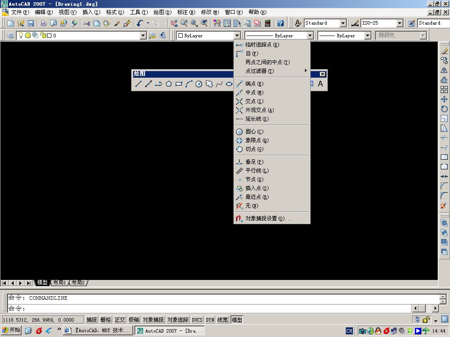Jump to last layout tab arrow
This screenshot has height=337, width=450.
click(29, 283)
